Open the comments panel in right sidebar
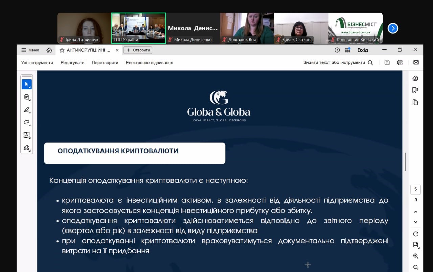433x272 pixels. [x=415, y=78]
